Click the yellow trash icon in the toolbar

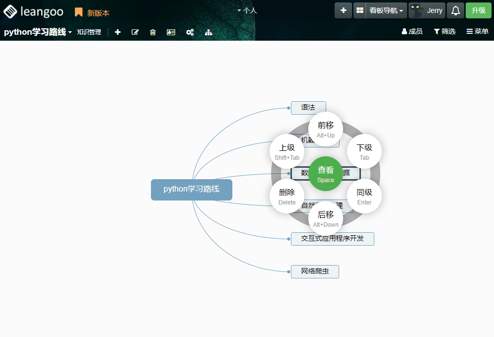[x=153, y=32]
